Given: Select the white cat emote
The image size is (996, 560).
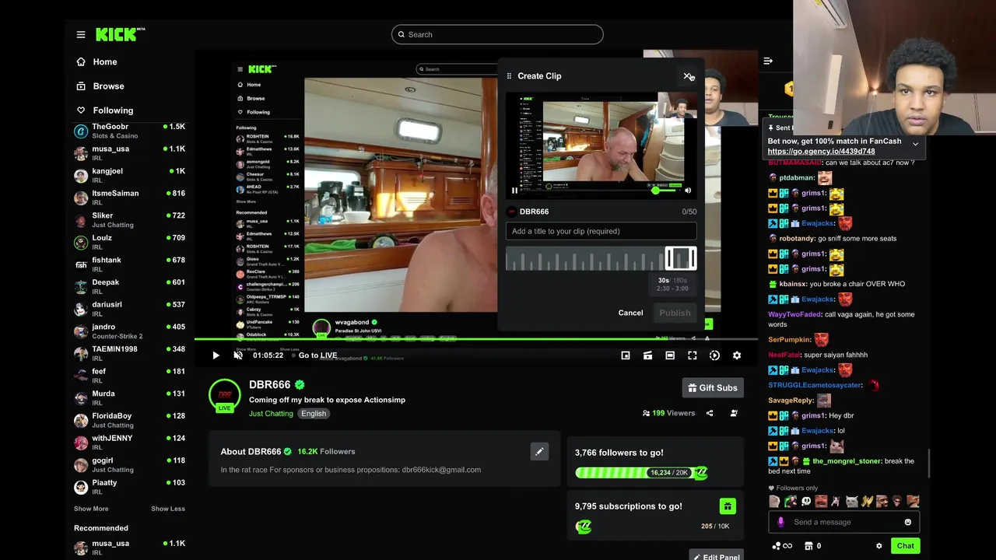Looking at the screenshot, I should pyautogui.click(x=851, y=502).
